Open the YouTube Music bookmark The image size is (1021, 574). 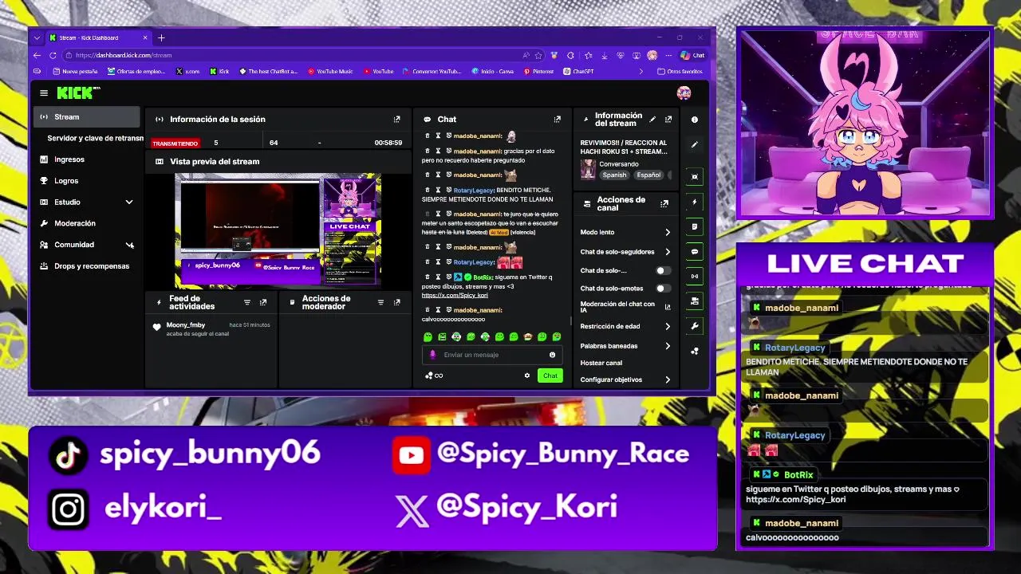tap(330, 71)
